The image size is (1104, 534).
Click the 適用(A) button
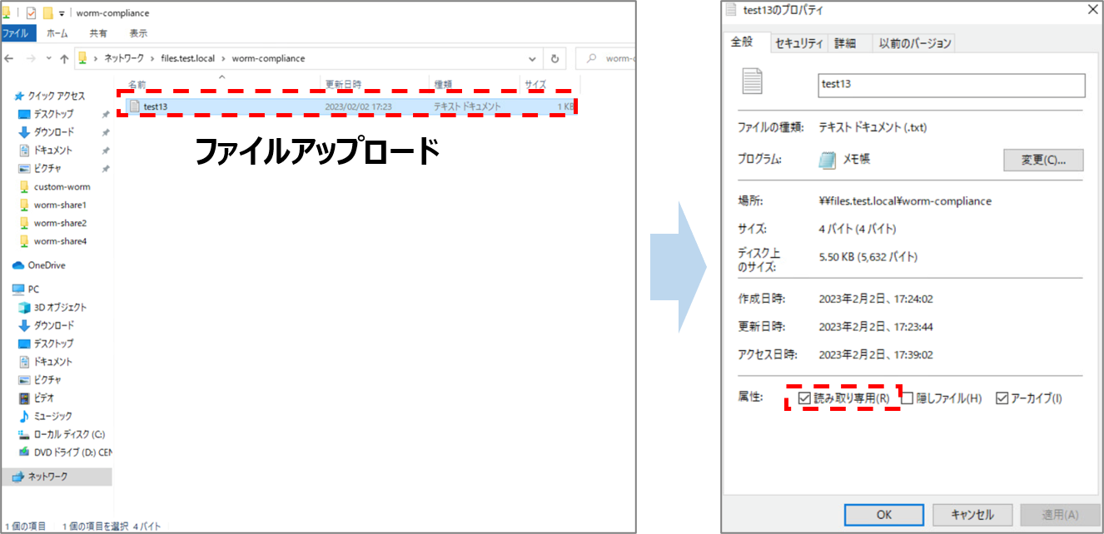tap(1060, 515)
